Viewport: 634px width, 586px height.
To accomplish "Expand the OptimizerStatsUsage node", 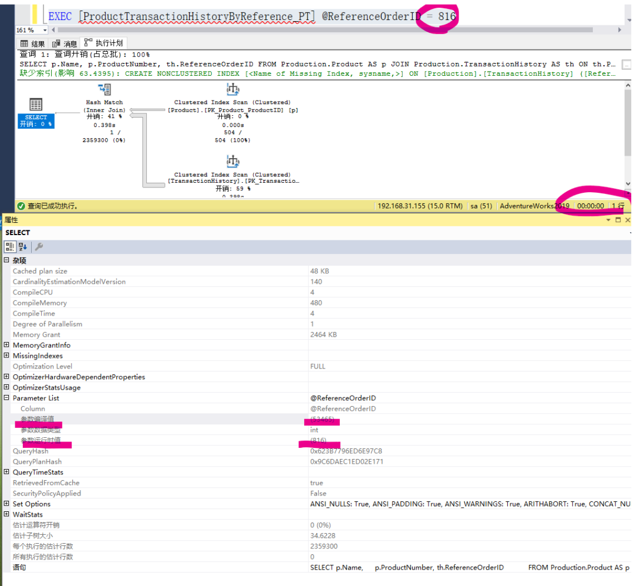I will click(x=6, y=387).
